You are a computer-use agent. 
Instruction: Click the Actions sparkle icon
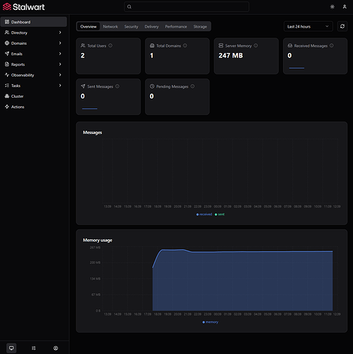point(7,107)
